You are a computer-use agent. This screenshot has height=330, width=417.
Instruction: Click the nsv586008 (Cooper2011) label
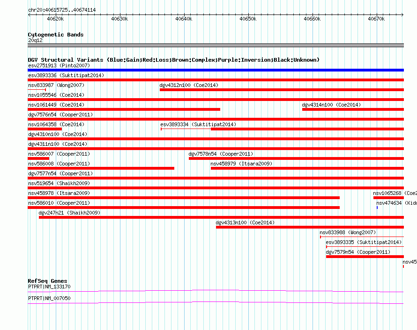(59, 164)
